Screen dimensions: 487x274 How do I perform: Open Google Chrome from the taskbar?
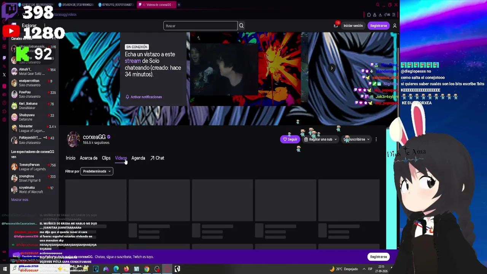tap(147, 269)
